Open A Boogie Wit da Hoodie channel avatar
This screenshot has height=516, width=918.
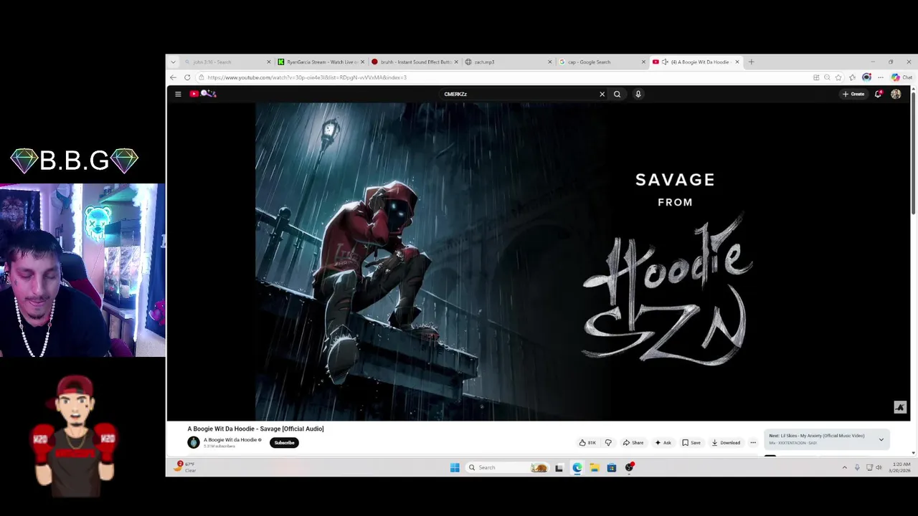194,442
